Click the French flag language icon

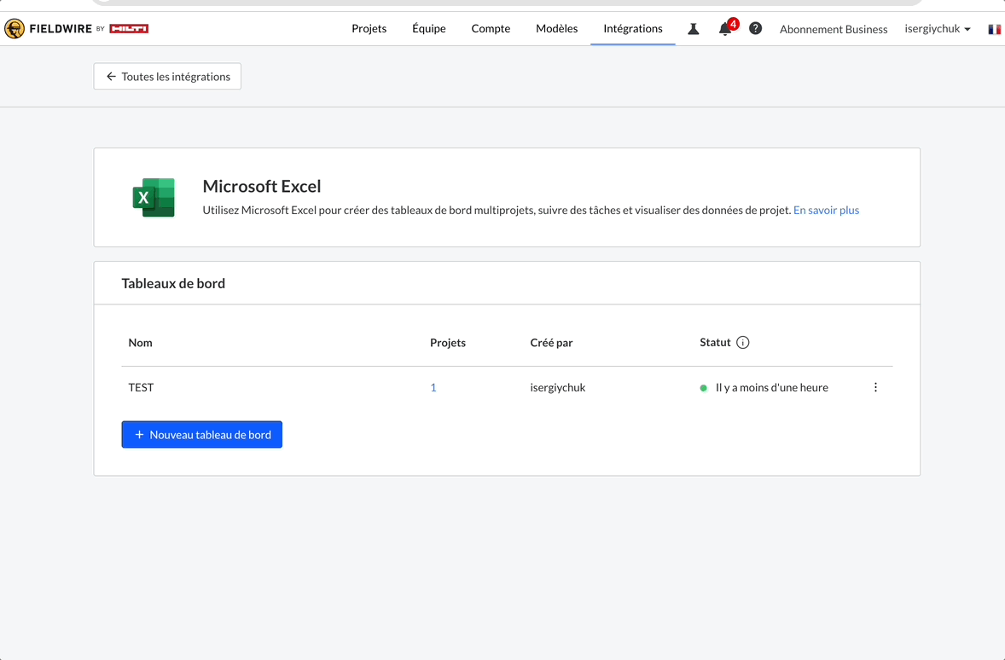click(x=994, y=29)
